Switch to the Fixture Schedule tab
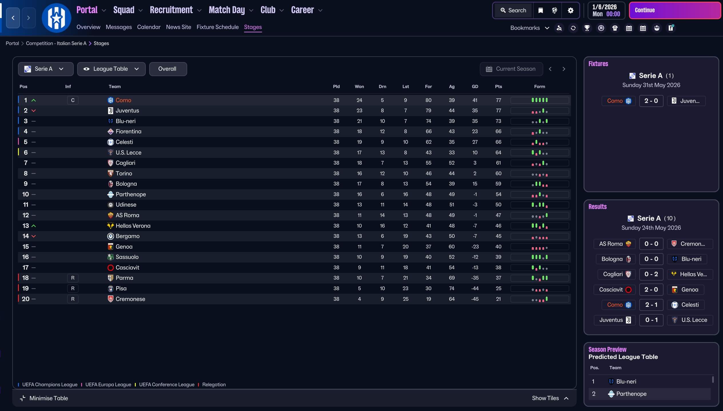The image size is (723, 411). pyautogui.click(x=217, y=27)
